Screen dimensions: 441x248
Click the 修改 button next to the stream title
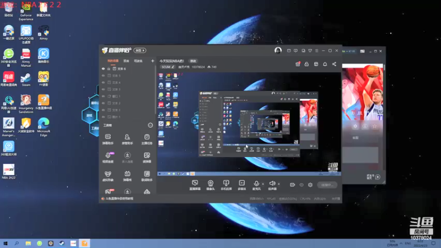193,61
